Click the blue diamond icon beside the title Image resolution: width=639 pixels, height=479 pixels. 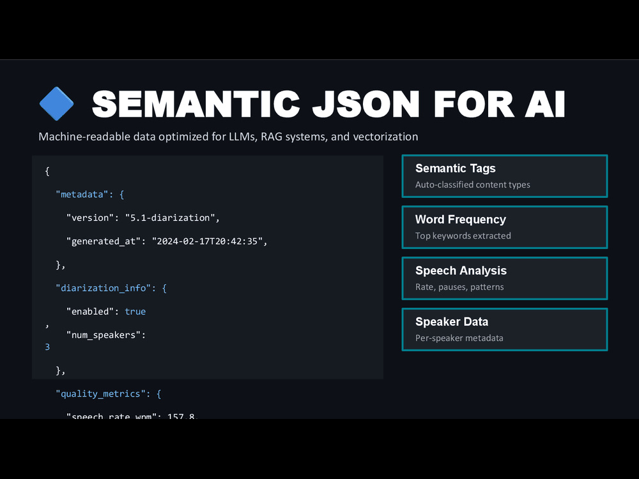coord(57,104)
